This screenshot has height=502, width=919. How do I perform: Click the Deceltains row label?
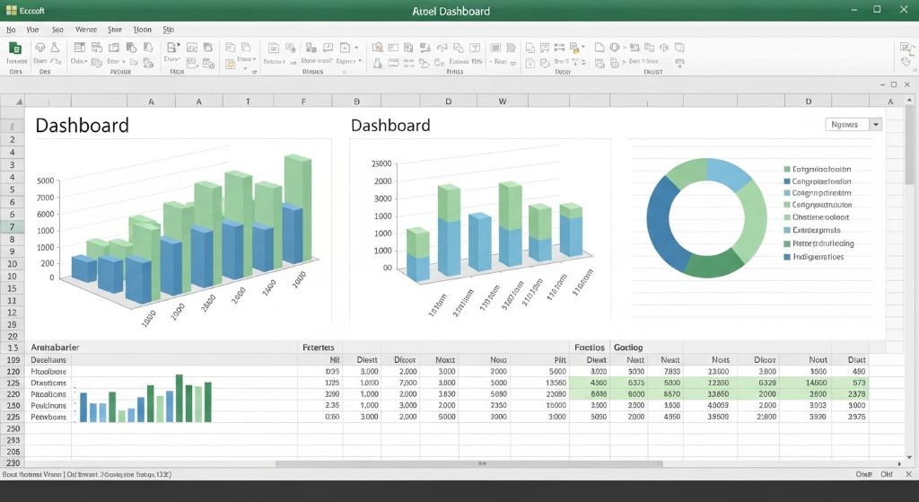(x=48, y=360)
